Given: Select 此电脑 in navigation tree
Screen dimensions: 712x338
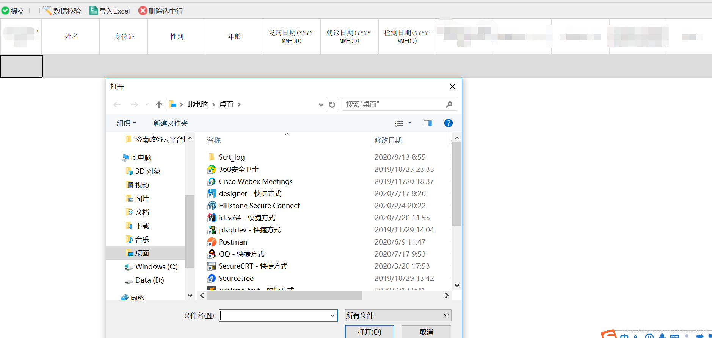Looking at the screenshot, I should [136, 157].
